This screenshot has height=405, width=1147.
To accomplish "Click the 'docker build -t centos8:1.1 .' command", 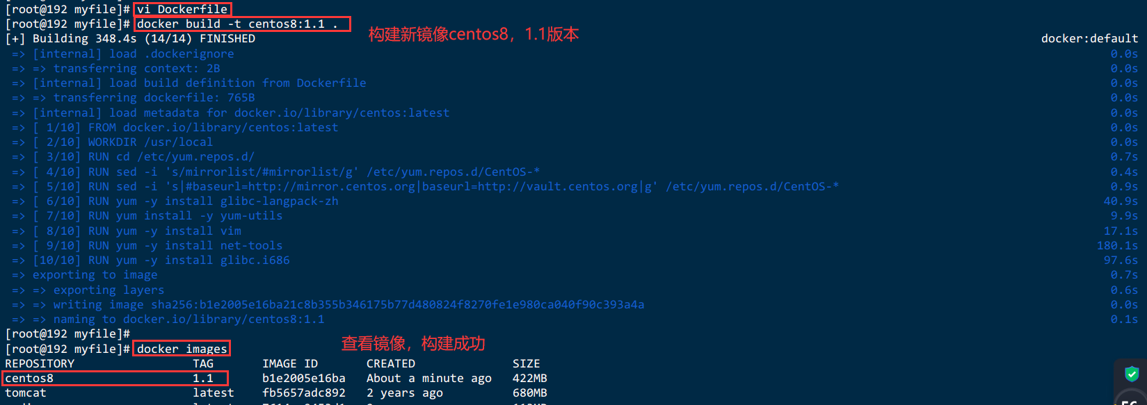I will tap(237, 24).
